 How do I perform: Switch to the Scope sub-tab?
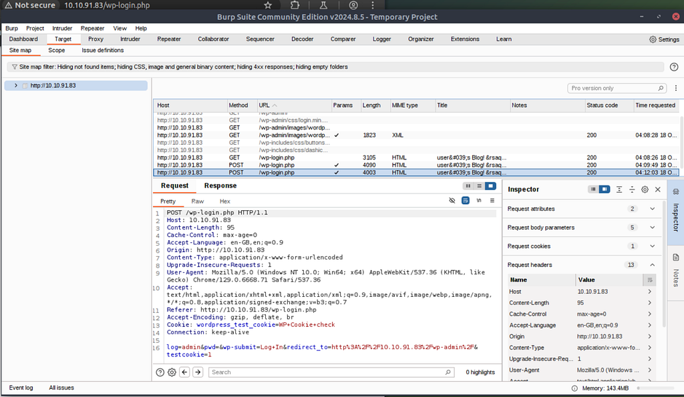click(57, 51)
